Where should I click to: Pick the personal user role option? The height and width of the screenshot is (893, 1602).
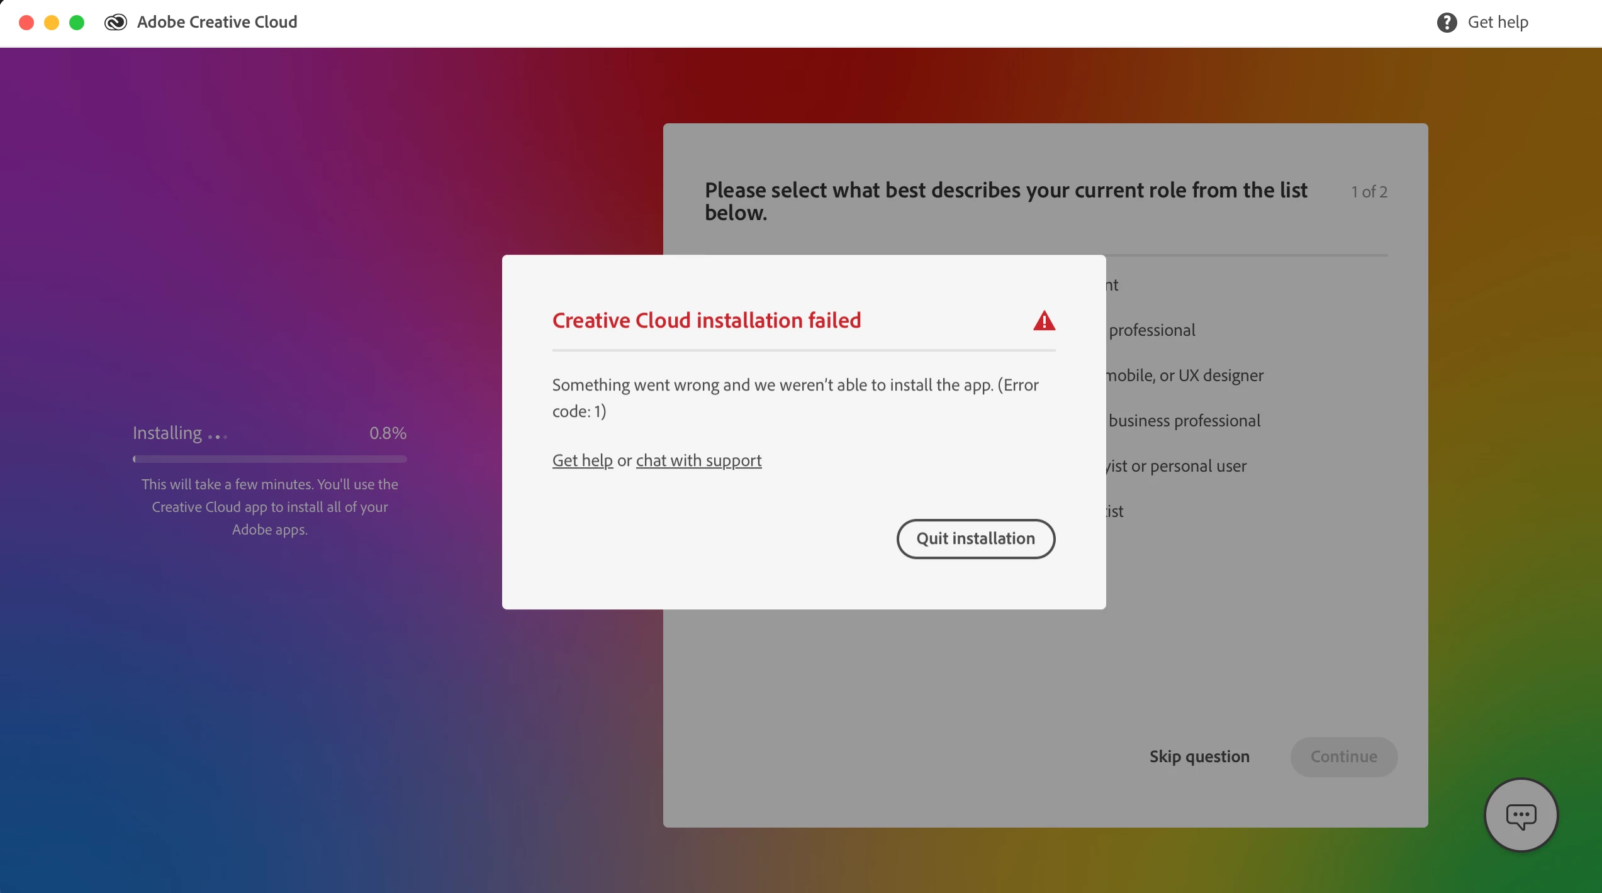1178,466
